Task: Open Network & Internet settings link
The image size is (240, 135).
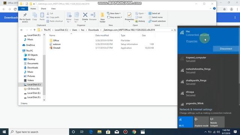Action: point(196,109)
